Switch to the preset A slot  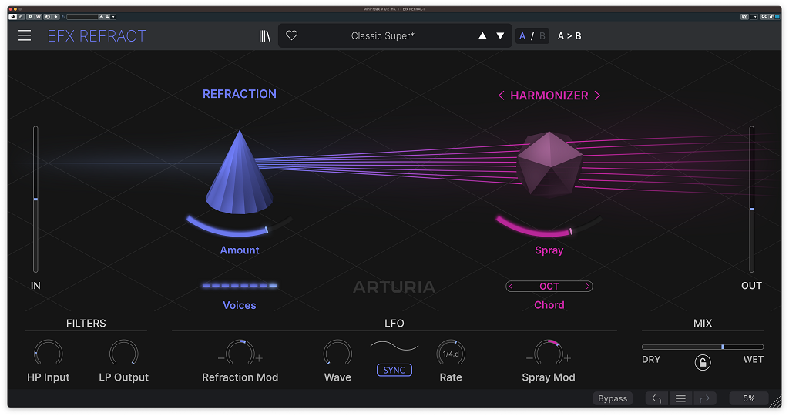[522, 35]
